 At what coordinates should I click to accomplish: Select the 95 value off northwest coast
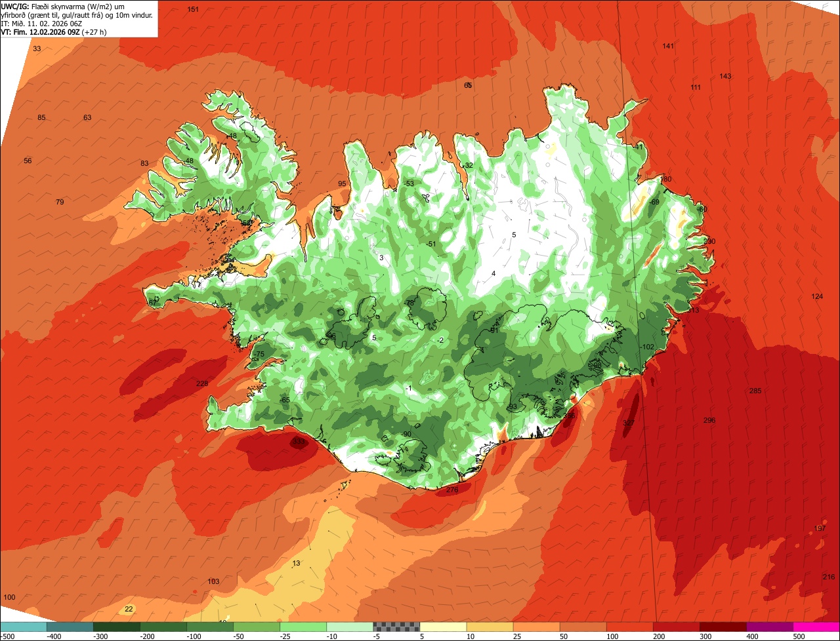342,184
